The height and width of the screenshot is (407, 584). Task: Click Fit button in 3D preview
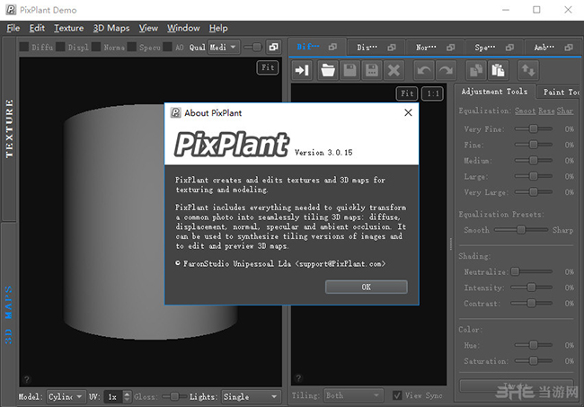tap(268, 67)
